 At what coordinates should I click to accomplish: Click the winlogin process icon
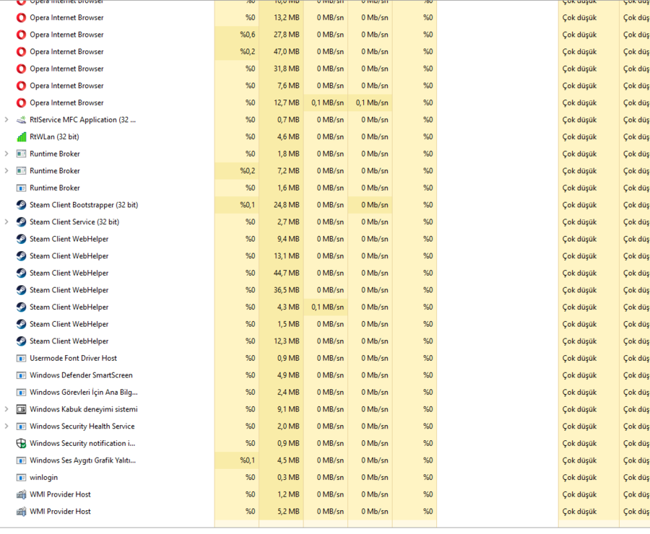pos(21,478)
